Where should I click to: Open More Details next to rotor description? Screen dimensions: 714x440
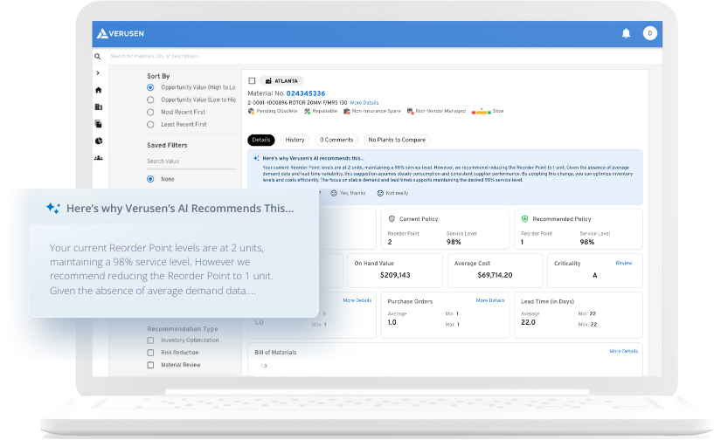pyautogui.click(x=364, y=103)
